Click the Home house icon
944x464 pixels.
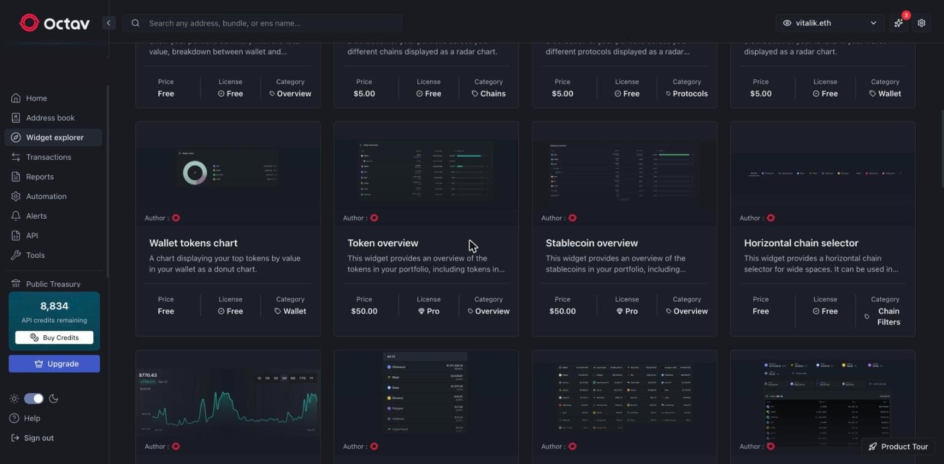16,98
